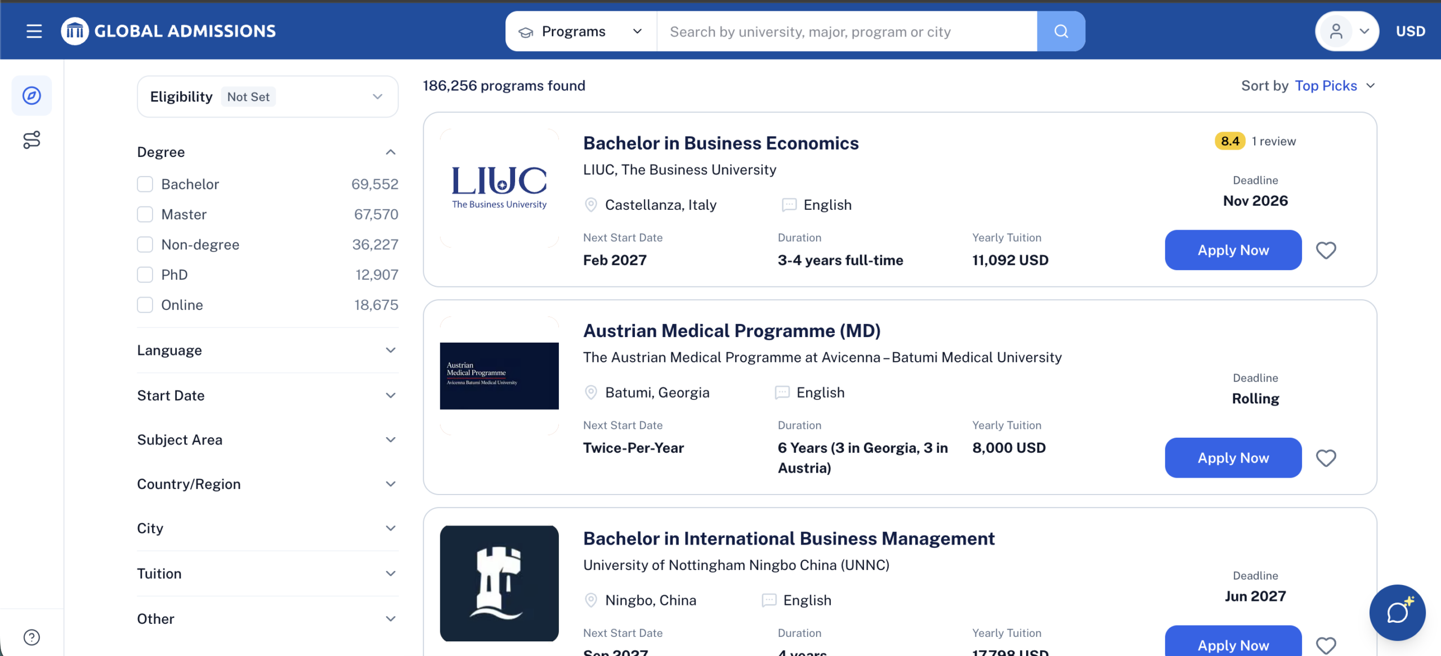Click the Austrian Medical Programme logo
Screen dimensions: 1441x656
[x=499, y=376]
